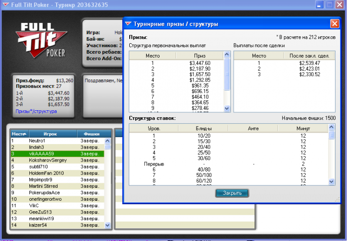This screenshot has height=241, width=348.
Task: Click the Приз column header
Action: click(x=199, y=56)
